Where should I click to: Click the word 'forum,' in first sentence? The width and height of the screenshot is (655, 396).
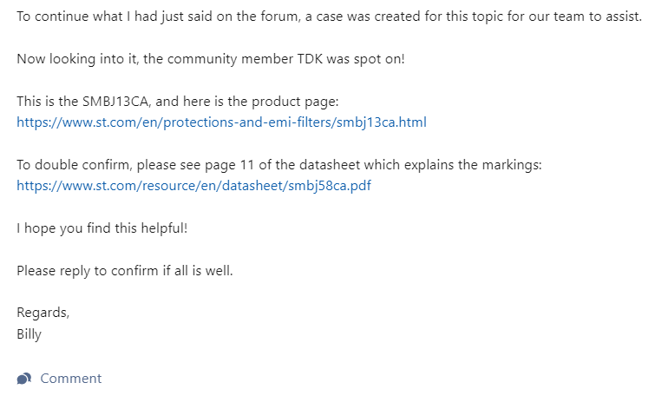(x=280, y=16)
